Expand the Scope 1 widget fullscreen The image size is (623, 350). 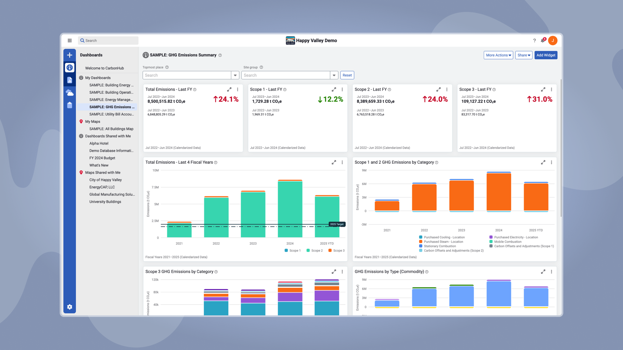pyautogui.click(x=334, y=89)
